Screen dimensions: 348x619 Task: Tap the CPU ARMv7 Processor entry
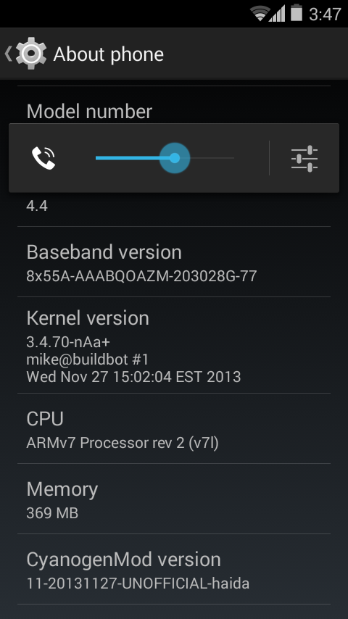point(174,428)
